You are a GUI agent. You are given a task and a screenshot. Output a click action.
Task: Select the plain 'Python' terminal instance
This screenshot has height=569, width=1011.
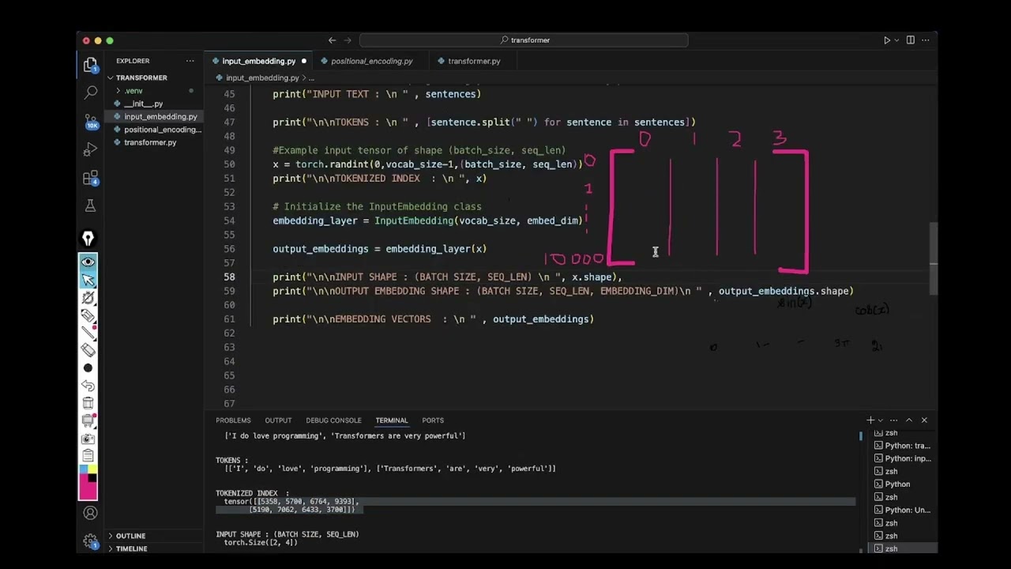coord(902,484)
